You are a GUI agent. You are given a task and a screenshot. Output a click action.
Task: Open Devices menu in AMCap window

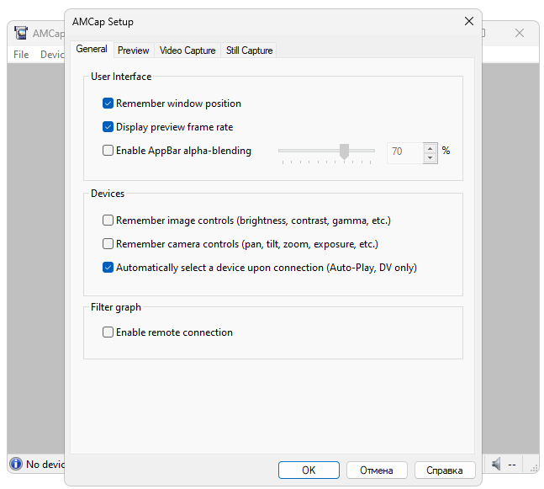(52, 55)
